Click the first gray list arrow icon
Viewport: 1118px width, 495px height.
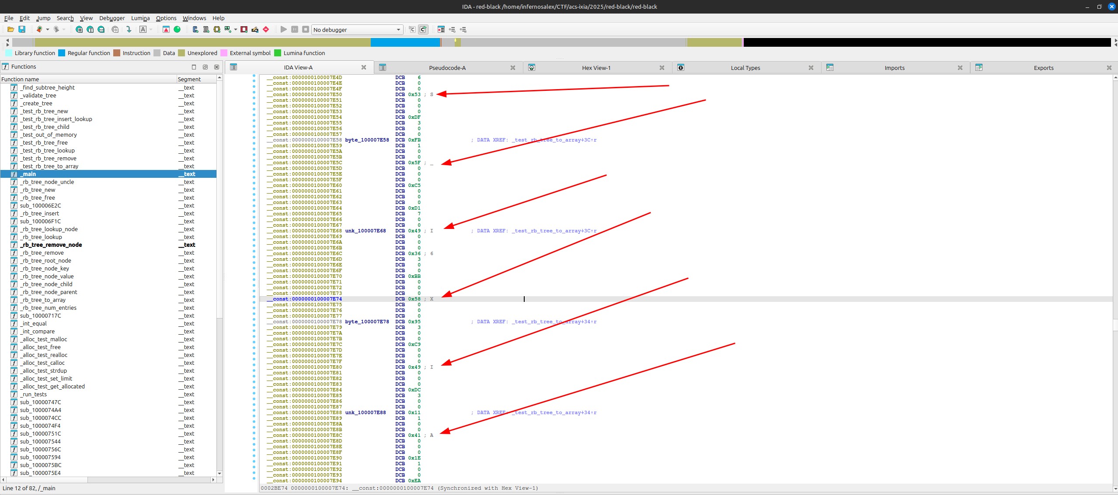pyautogui.click(x=452, y=29)
